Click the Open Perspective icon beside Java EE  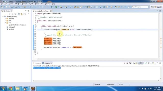(x=152, y=7)
